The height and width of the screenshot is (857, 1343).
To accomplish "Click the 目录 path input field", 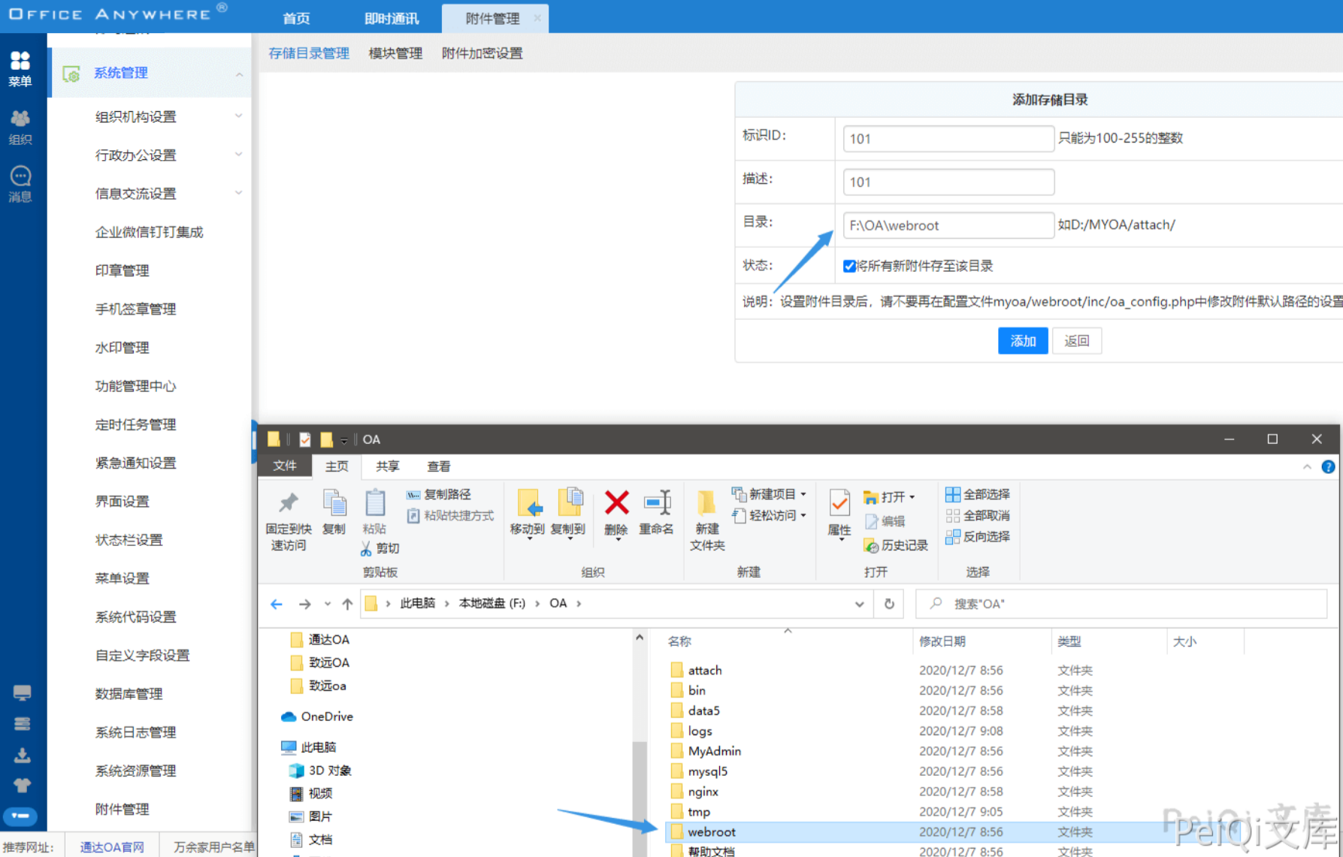I will (948, 225).
